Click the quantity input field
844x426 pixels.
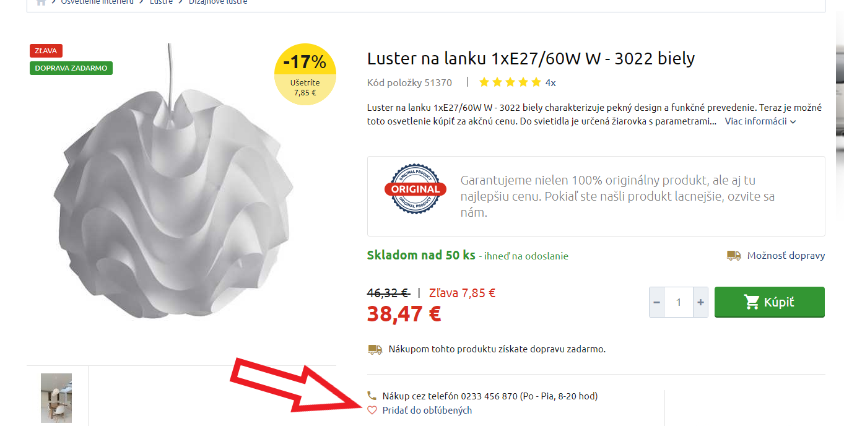tap(679, 302)
